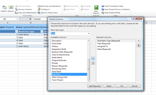The image size is (156, 95).
Task: Select Description in Available columns
Action: pos(69,41)
